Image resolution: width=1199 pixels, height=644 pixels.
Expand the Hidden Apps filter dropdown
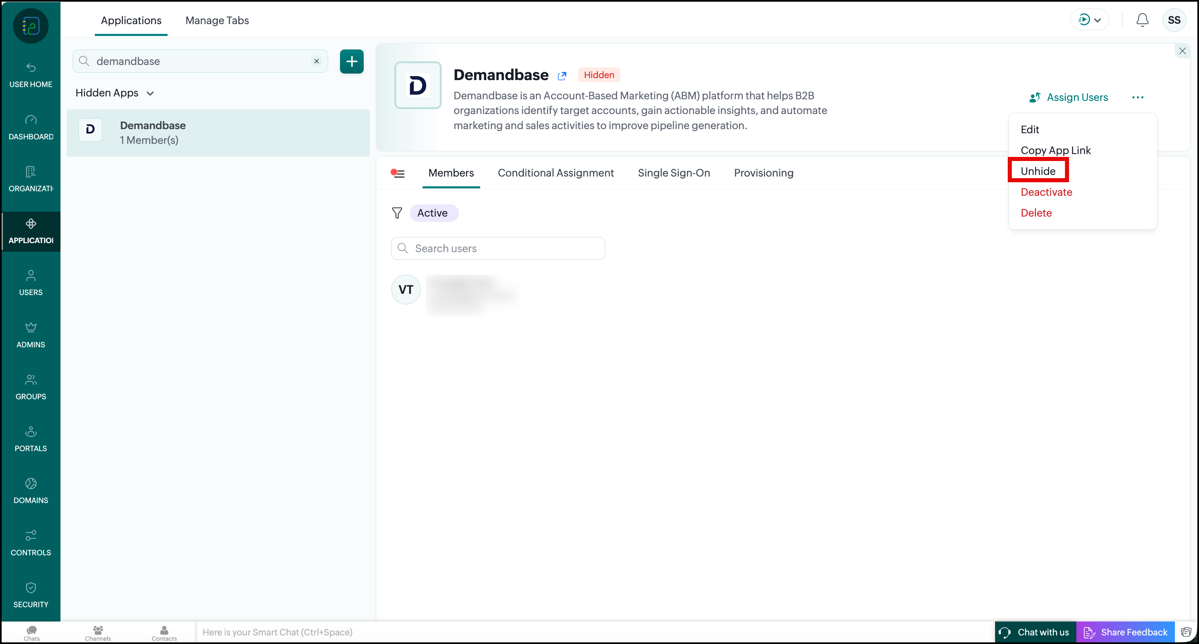coord(114,93)
